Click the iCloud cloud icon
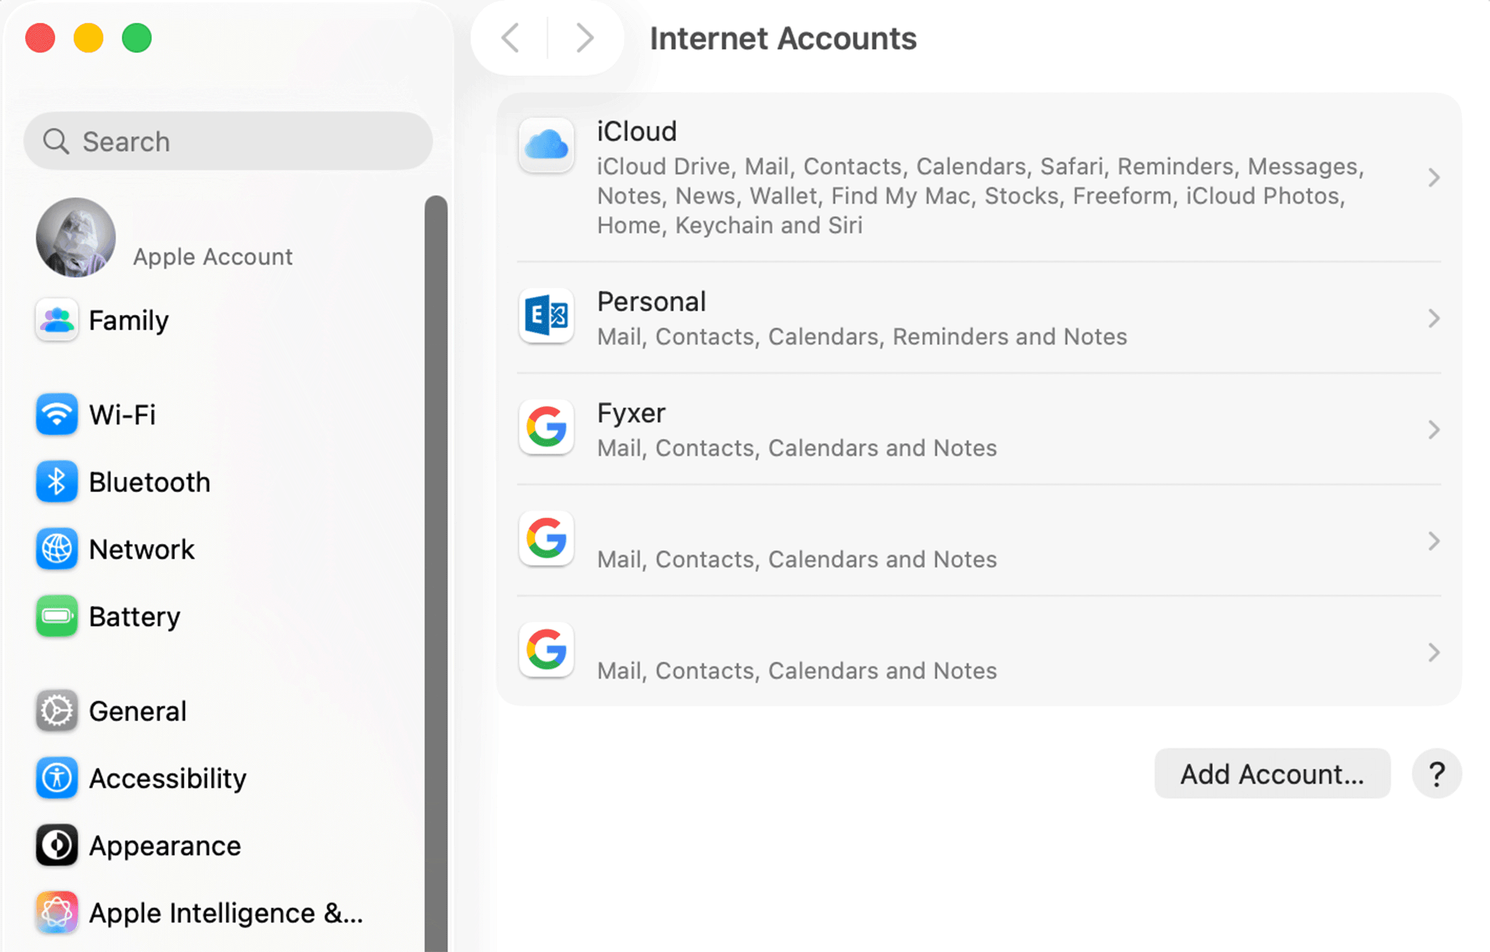Image resolution: width=1490 pixels, height=952 pixels. tap(546, 145)
